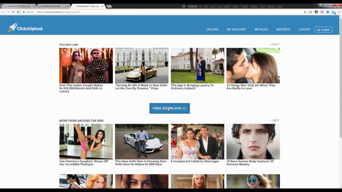Open the gold Lamborghini Priya ad thumbnail
The width and height of the screenshot is (342, 192).
142,66
